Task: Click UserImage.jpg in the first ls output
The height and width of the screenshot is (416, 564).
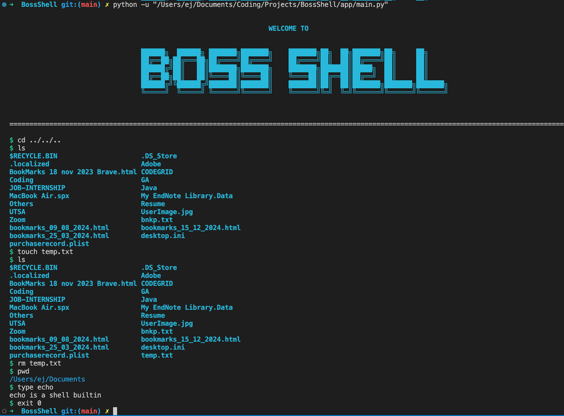Action: [167, 212]
